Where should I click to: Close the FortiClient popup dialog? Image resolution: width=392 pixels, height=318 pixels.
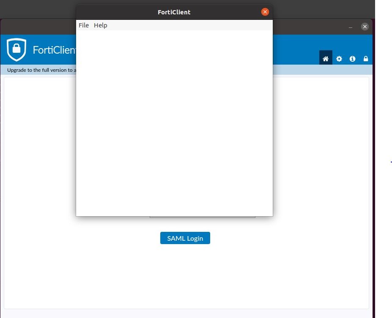(x=265, y=11)
